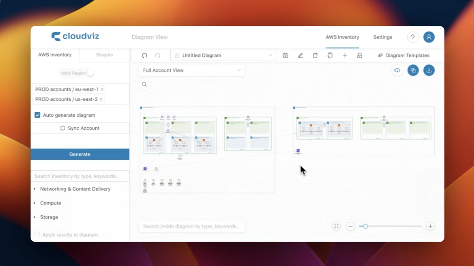Open canvas search magnifier icon
Screen dimensions: 474x266
pyautogui.click(x=145, y=85)
